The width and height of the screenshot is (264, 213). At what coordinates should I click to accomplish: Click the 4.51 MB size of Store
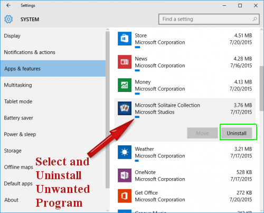[x=243, y=35]
